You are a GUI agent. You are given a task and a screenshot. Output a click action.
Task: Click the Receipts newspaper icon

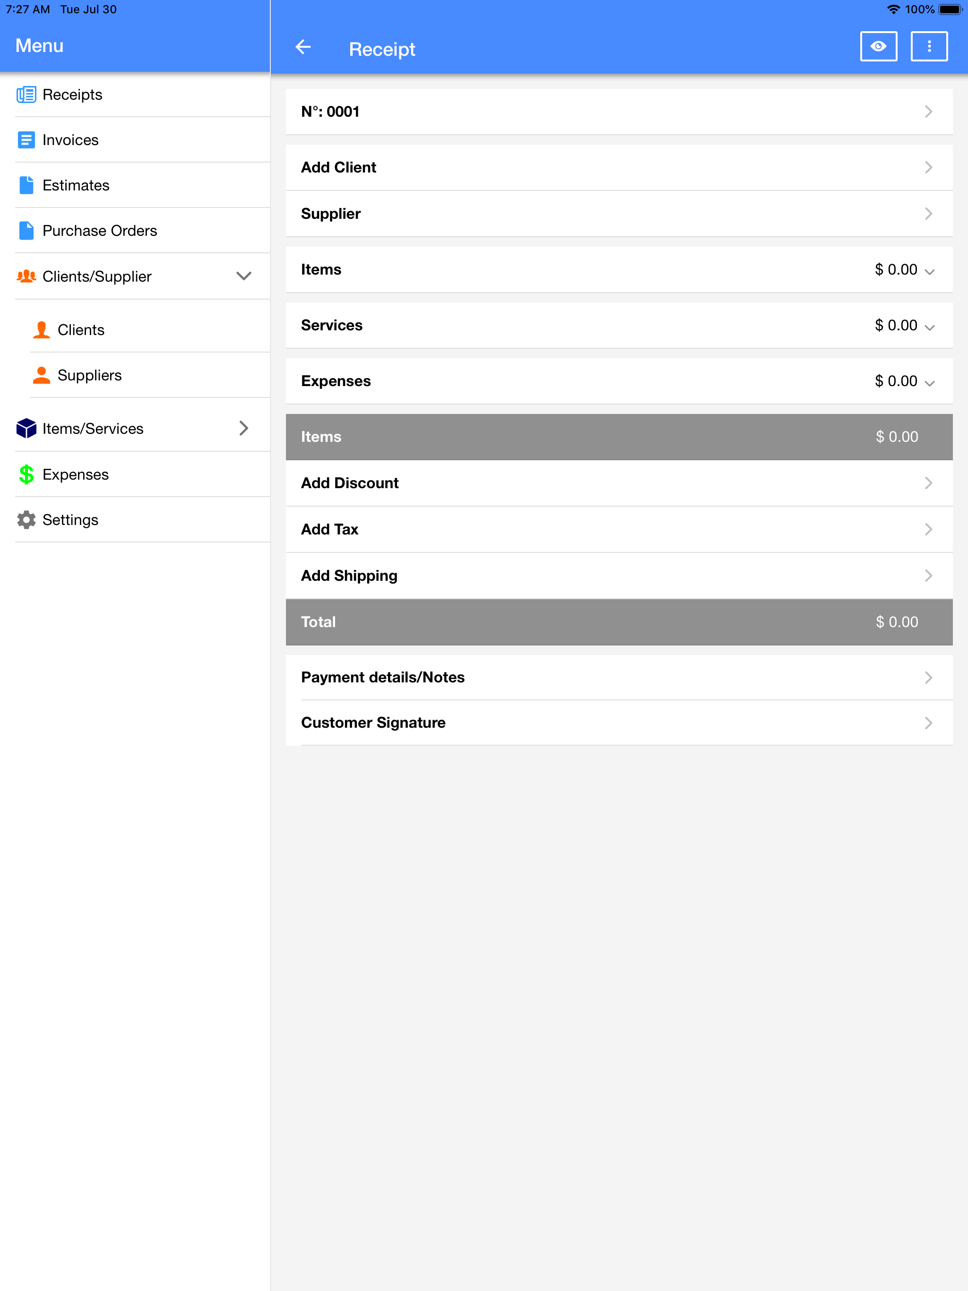(26, 95)
